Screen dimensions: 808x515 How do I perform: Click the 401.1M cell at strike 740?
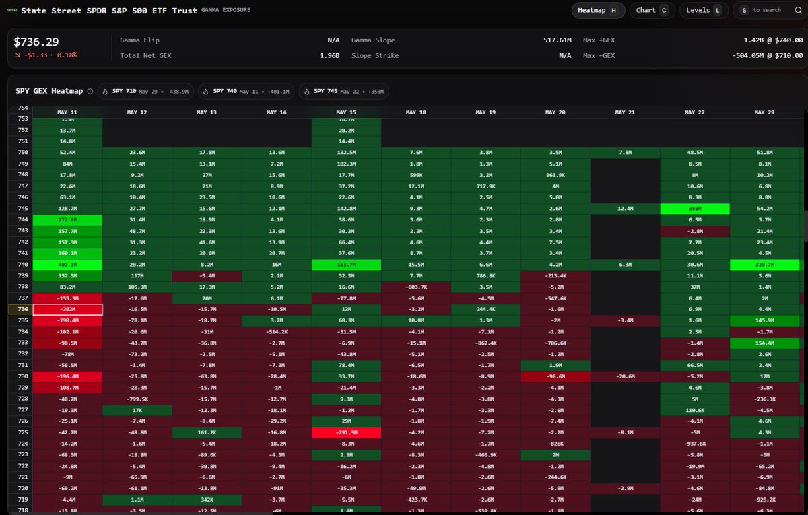coord(67,264)
